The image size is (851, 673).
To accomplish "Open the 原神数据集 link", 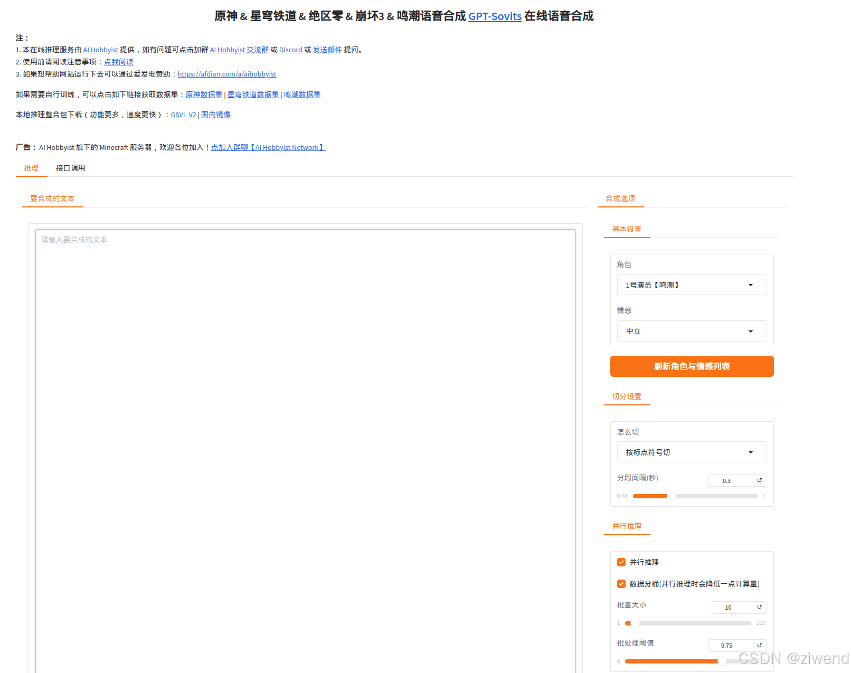I will pos(204,95).
